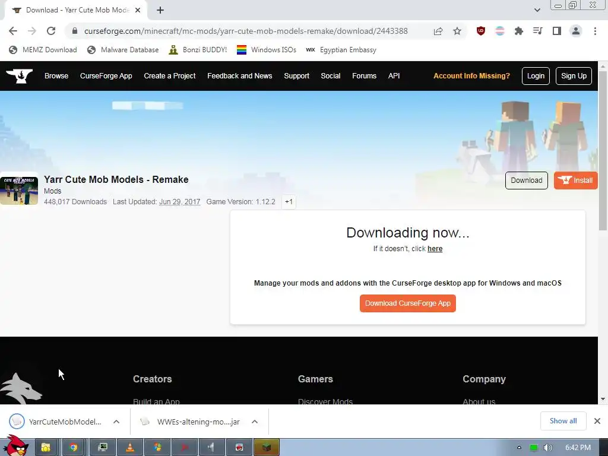This screenshot has width=608, height=456.
Task: Click the Download button beside Install
Action: click(x=526, y=180)
